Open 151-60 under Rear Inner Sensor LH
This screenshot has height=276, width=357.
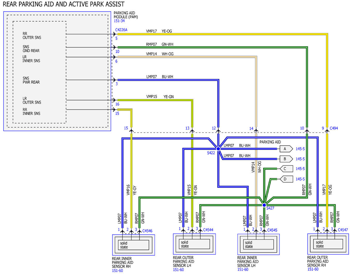[242, 269]
